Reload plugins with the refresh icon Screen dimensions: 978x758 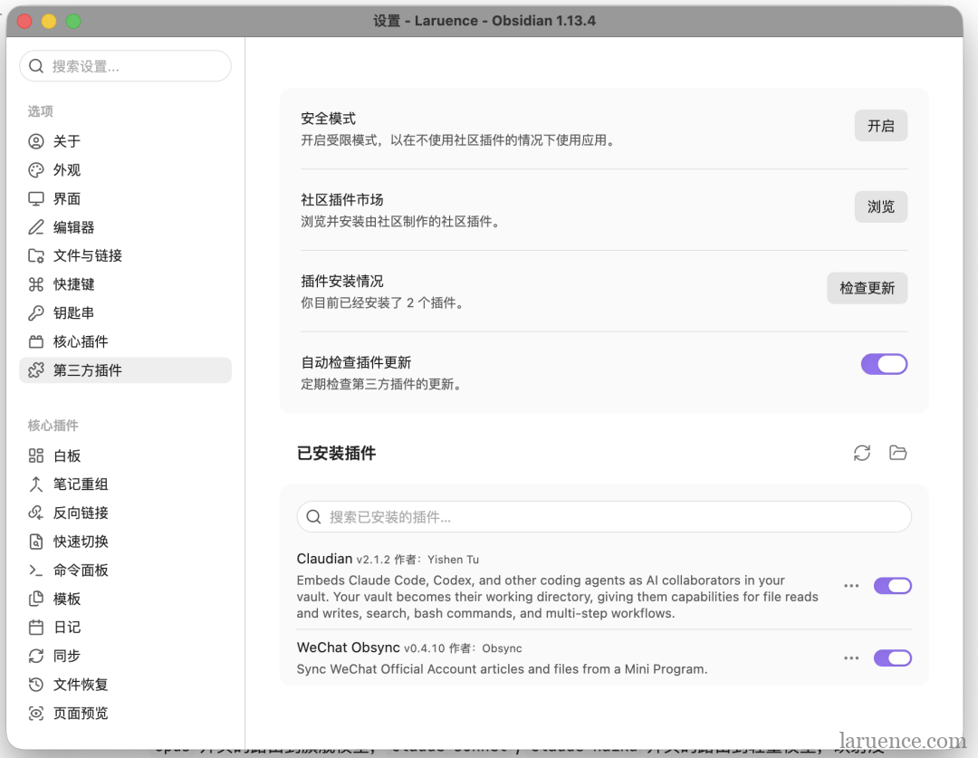coord(862,453)
